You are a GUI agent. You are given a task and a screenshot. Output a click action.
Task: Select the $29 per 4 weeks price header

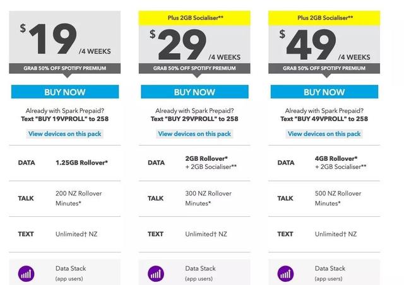pos(194,43)
